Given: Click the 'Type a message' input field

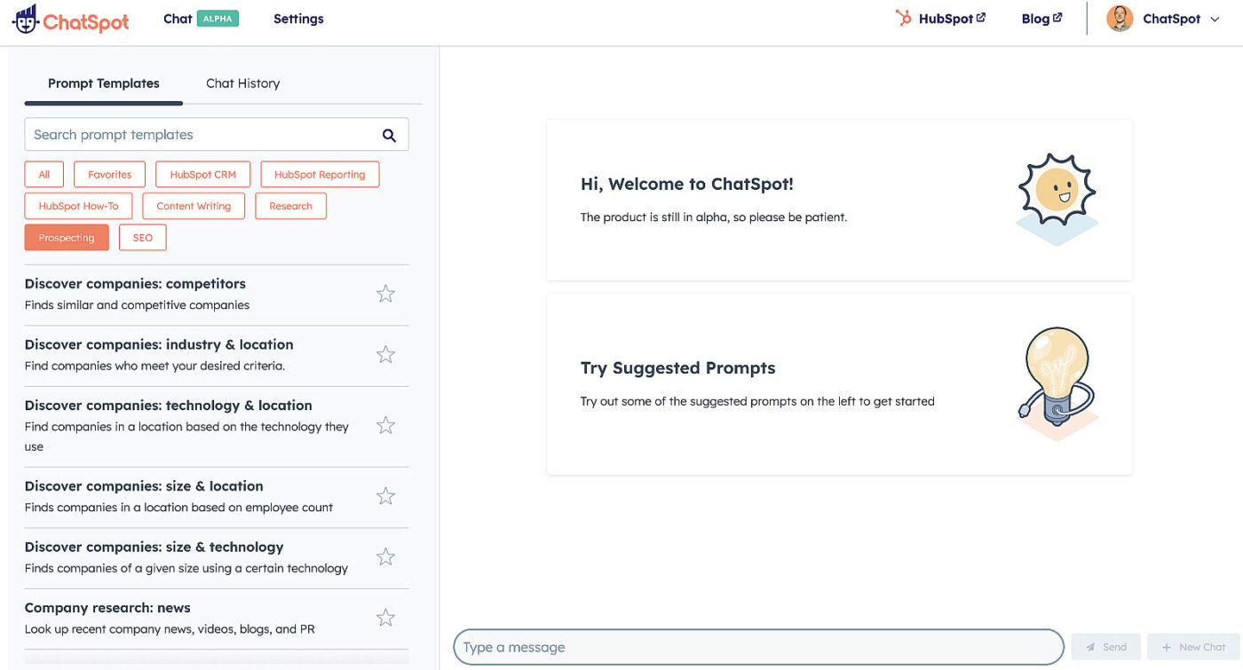Looking at the screenshot, I should pyautogui.click(x=758, y=647).
